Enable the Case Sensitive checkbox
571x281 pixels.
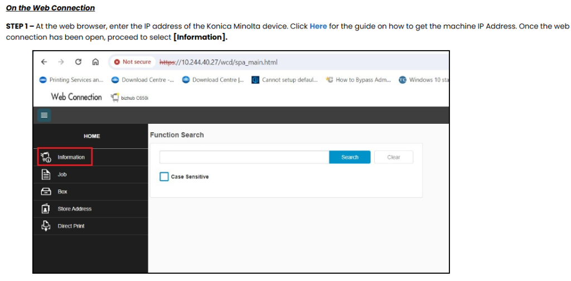tap(164, 177)
